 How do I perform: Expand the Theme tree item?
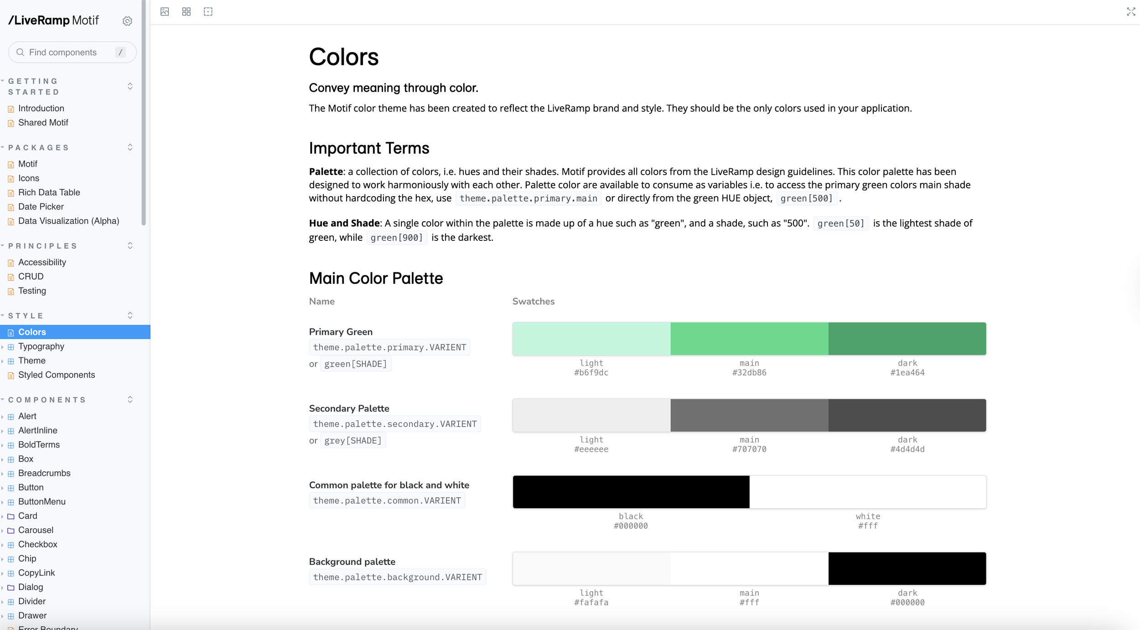(3, 361)
